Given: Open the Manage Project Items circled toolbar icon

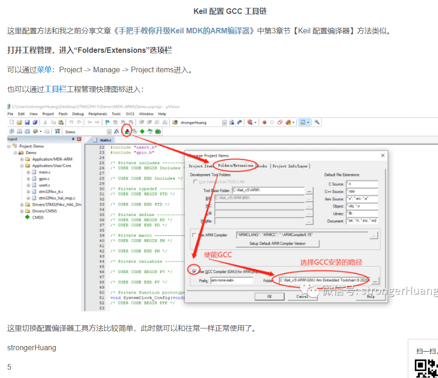Looking at the screenshot, I should [x=127, y=130].
